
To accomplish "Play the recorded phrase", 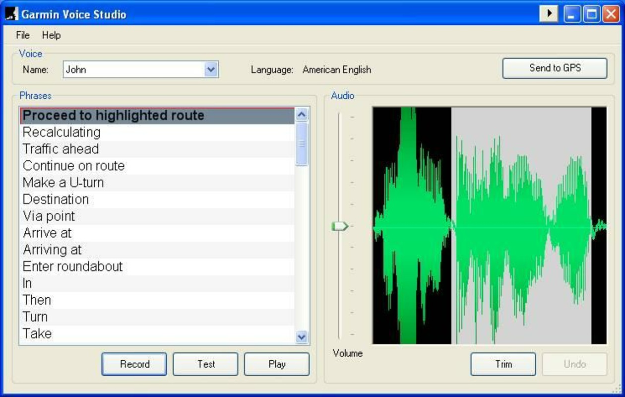I will 277,364.
